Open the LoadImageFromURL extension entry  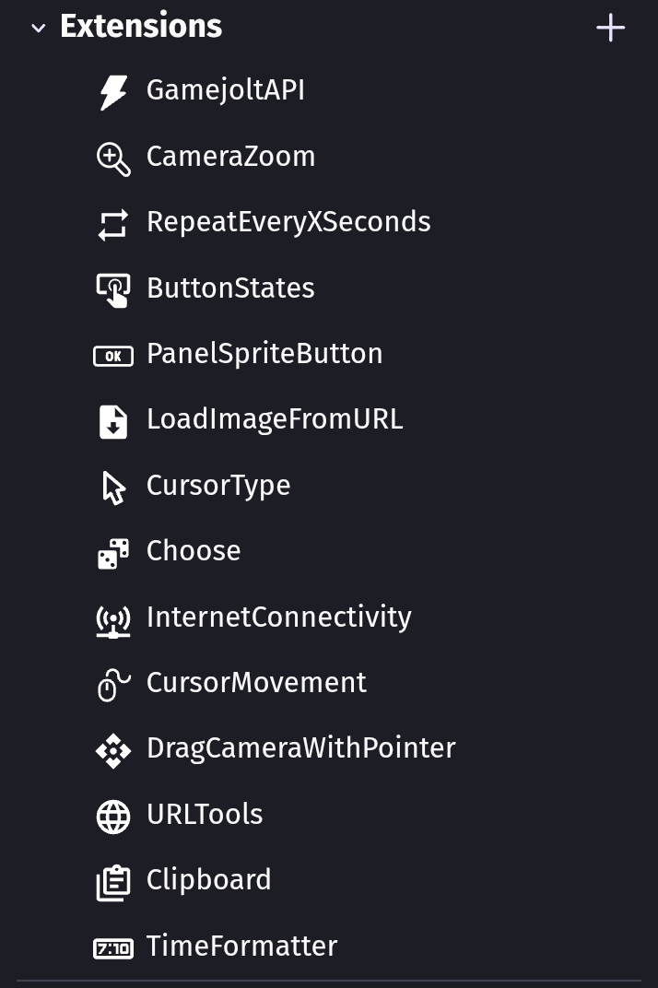pos(275,419)
